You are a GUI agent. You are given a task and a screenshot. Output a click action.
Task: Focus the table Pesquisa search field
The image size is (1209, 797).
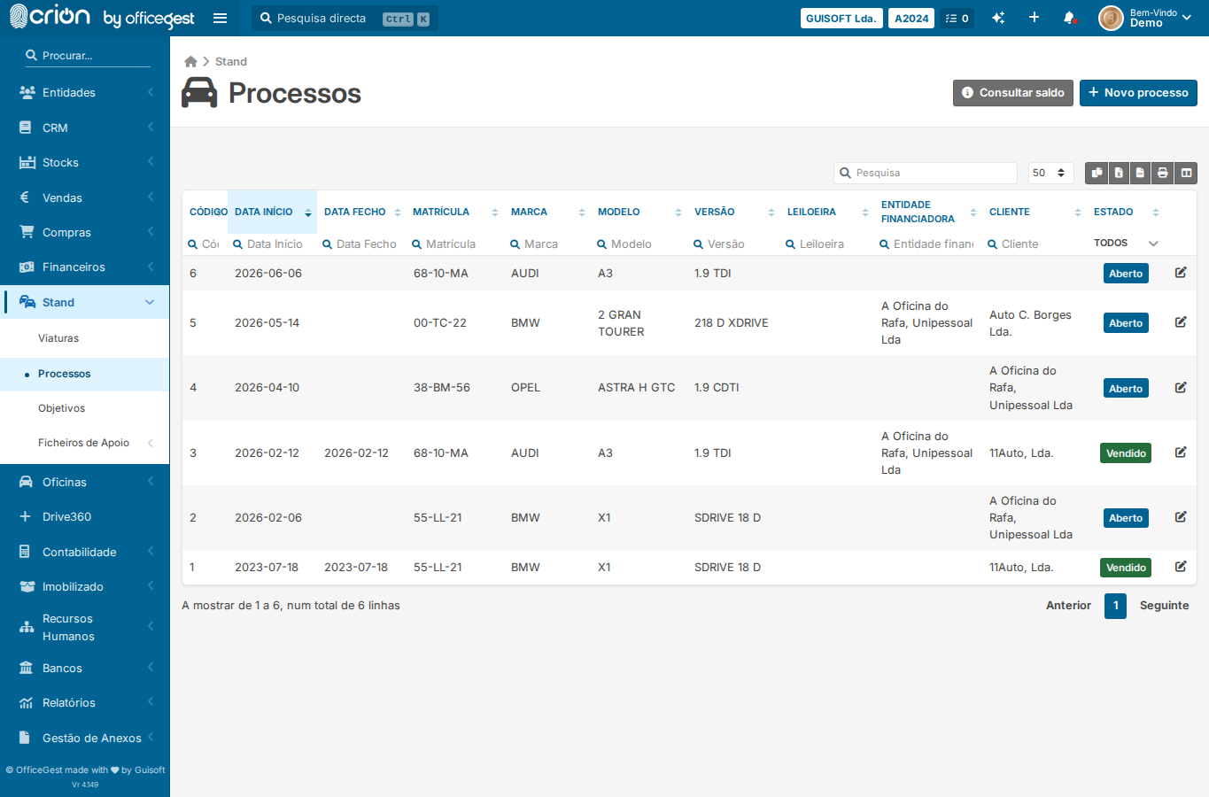[x=925, y=173]
